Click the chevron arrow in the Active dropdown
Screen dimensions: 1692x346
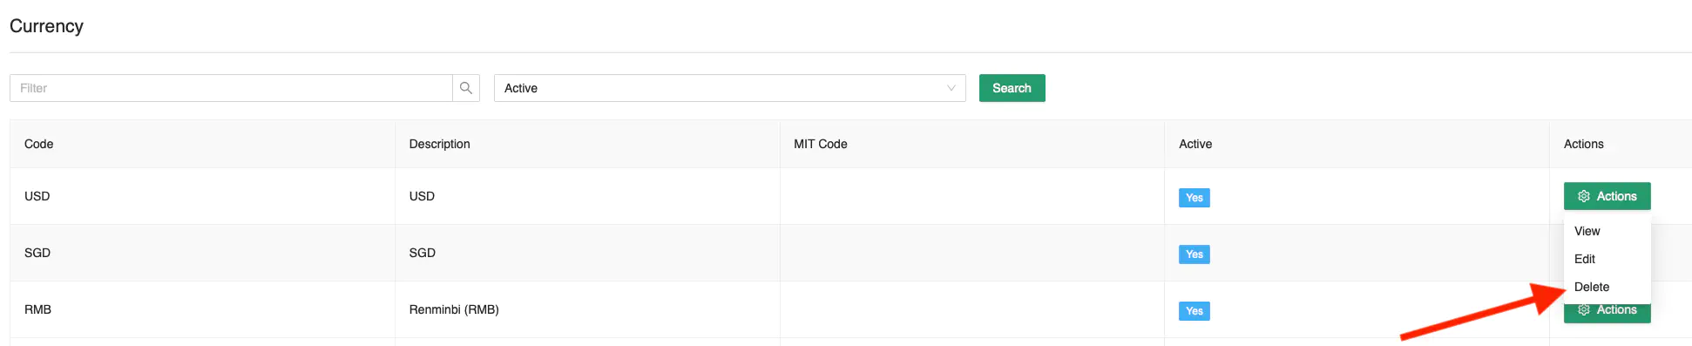click(951, 88)
